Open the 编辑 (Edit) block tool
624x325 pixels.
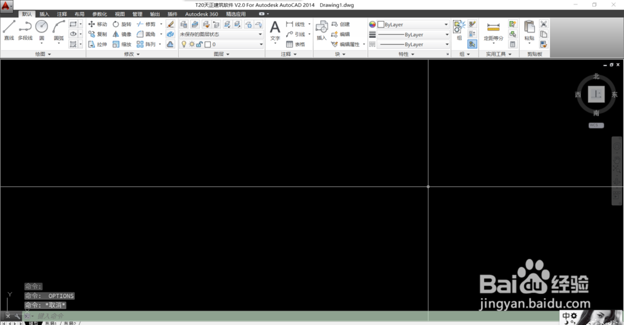[x=341, y=34]
